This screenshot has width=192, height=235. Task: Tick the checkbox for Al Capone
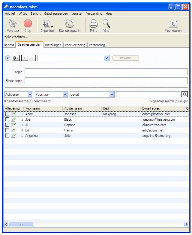click(7, 125)
